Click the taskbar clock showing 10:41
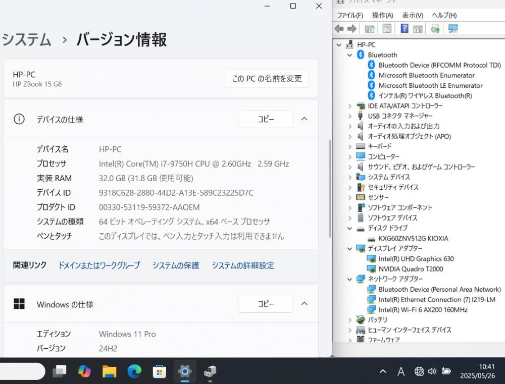Viewport: 505px width, 384px height. click(x=478, y=371)
